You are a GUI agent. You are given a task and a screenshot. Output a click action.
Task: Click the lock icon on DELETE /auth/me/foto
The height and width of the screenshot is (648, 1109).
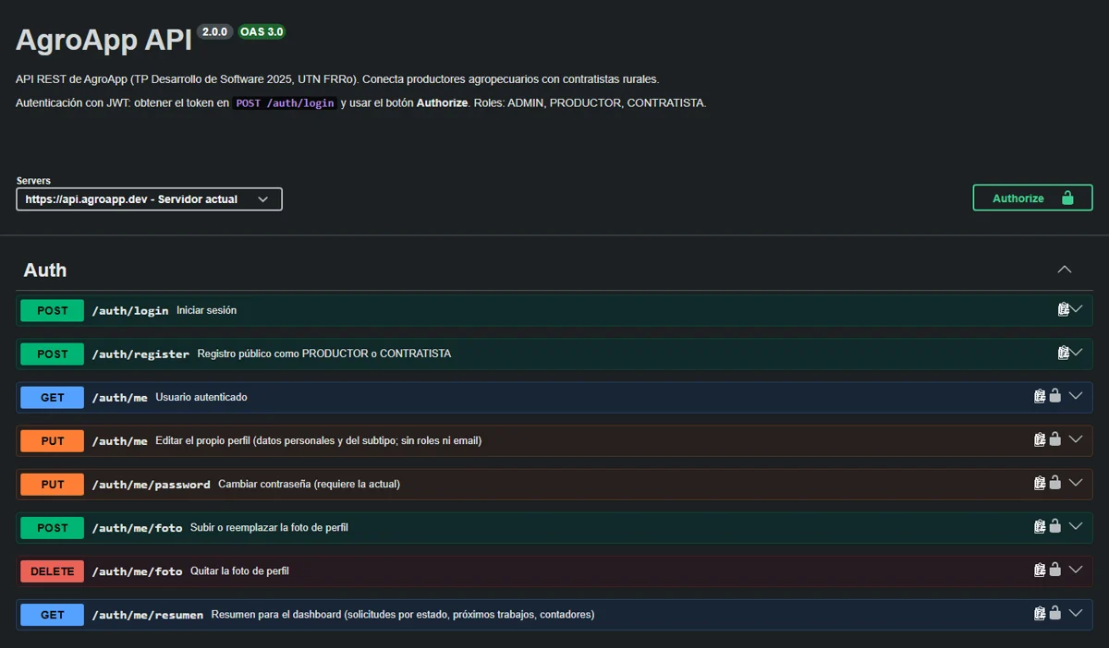pos(1054,570)
